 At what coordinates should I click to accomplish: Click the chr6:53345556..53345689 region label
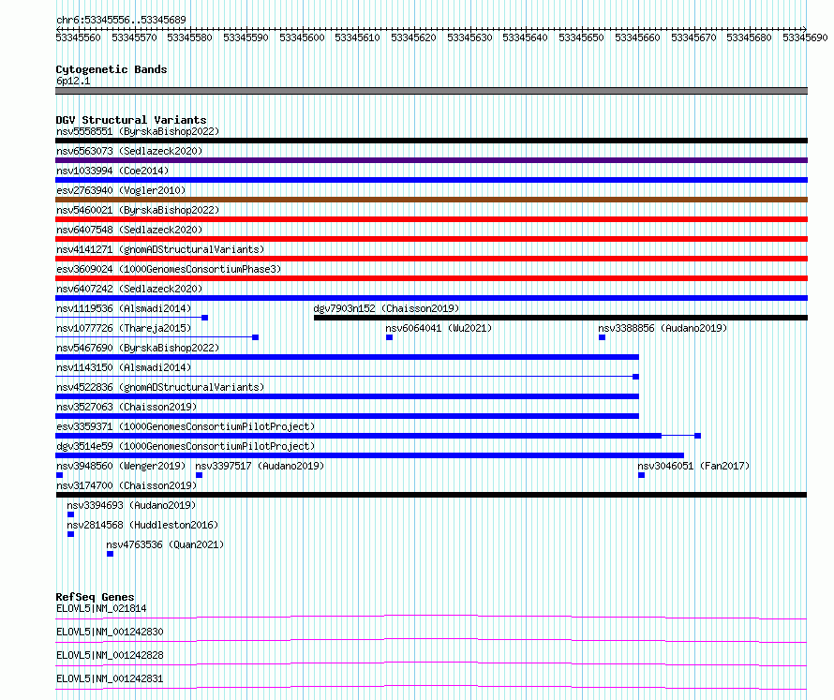[x=121, y=21]
